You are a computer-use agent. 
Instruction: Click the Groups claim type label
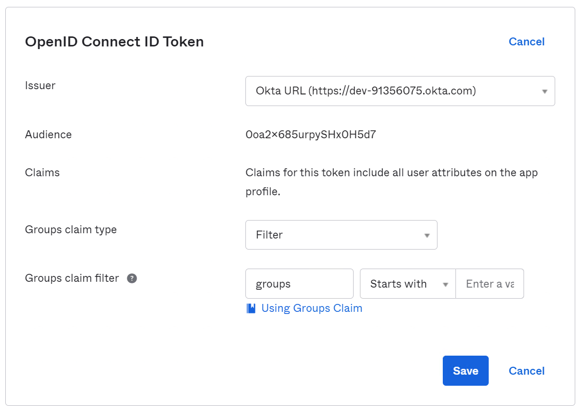(71, 230)
